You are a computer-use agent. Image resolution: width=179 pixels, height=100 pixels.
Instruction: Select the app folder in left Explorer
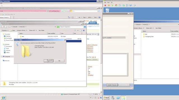23,36
